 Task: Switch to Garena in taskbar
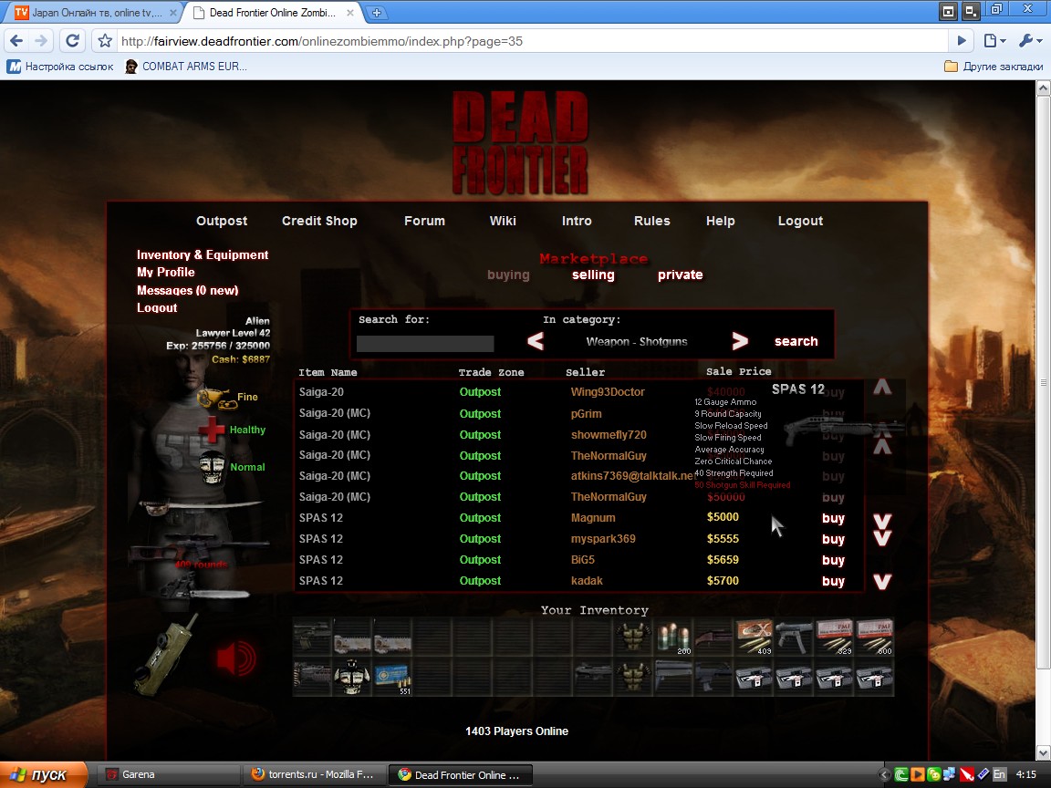pyautogui.click(x=168, y=774)
